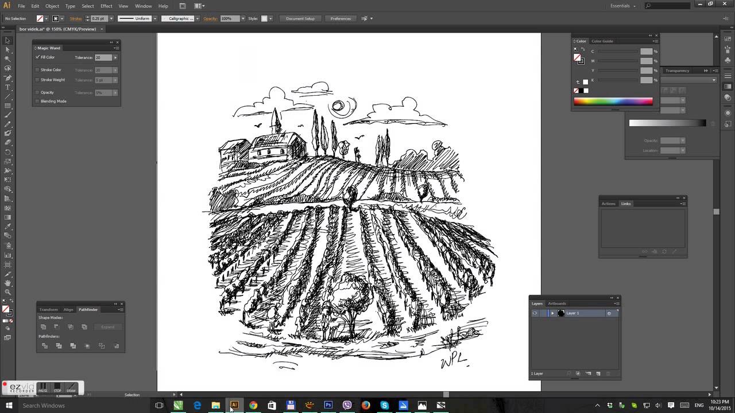
Task: Uncheck Fill Color in Magic Wand panel
Action: (x=38, y=57)
